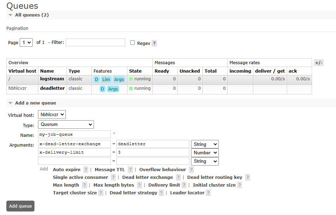Add the Max length argument
The width and height of the screenshot is (336, 215).
pyautogui.click(x=66, y=185)
